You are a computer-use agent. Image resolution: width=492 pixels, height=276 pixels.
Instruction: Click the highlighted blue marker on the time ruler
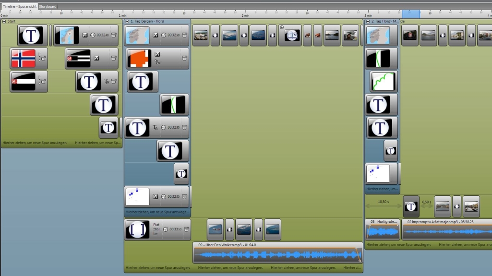411,14
